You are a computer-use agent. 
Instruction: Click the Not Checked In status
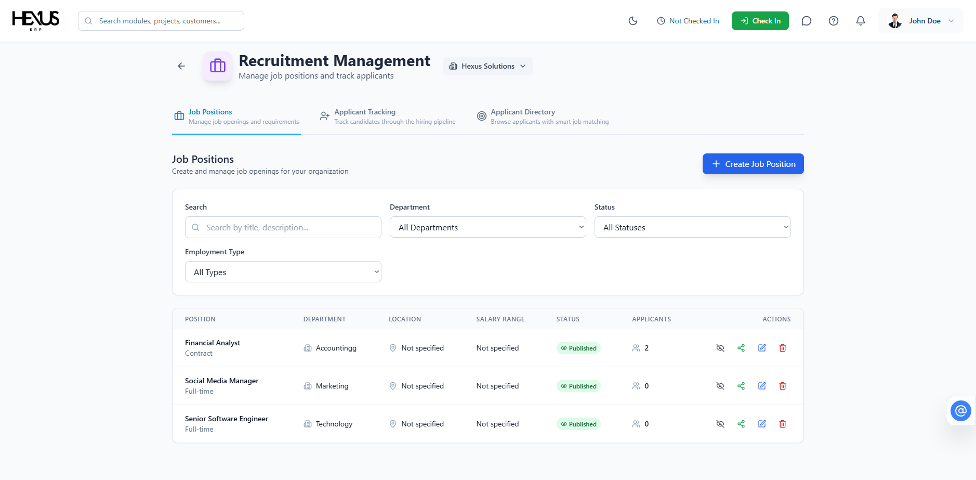(688, 21)
